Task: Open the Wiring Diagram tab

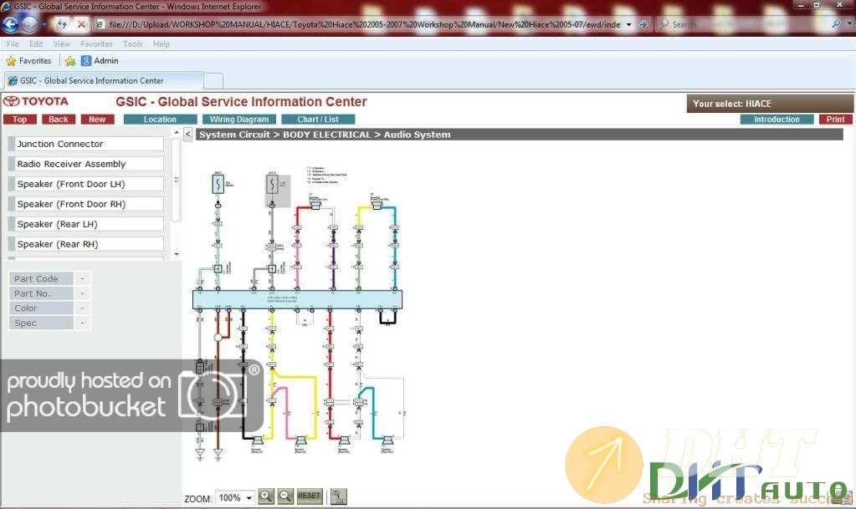Action: [x=239, y=120]
